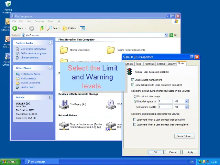Open the Shared Documents folder icon
The width and height of the screenshot is (220, 165).
64,50
